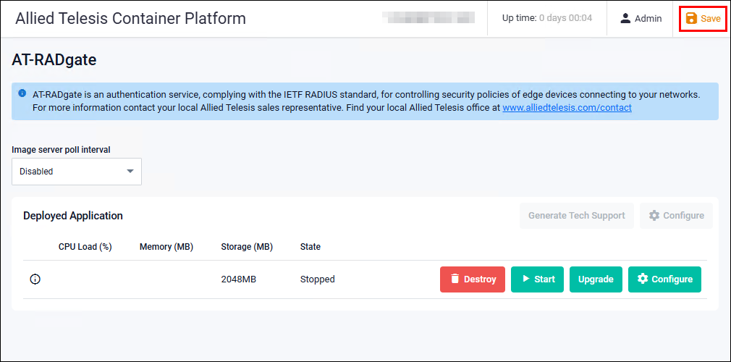Image resolution: width=731 pixels, height=362 pixels.
Task: Click the Generate Tech Support button
Action: (576, 216)
